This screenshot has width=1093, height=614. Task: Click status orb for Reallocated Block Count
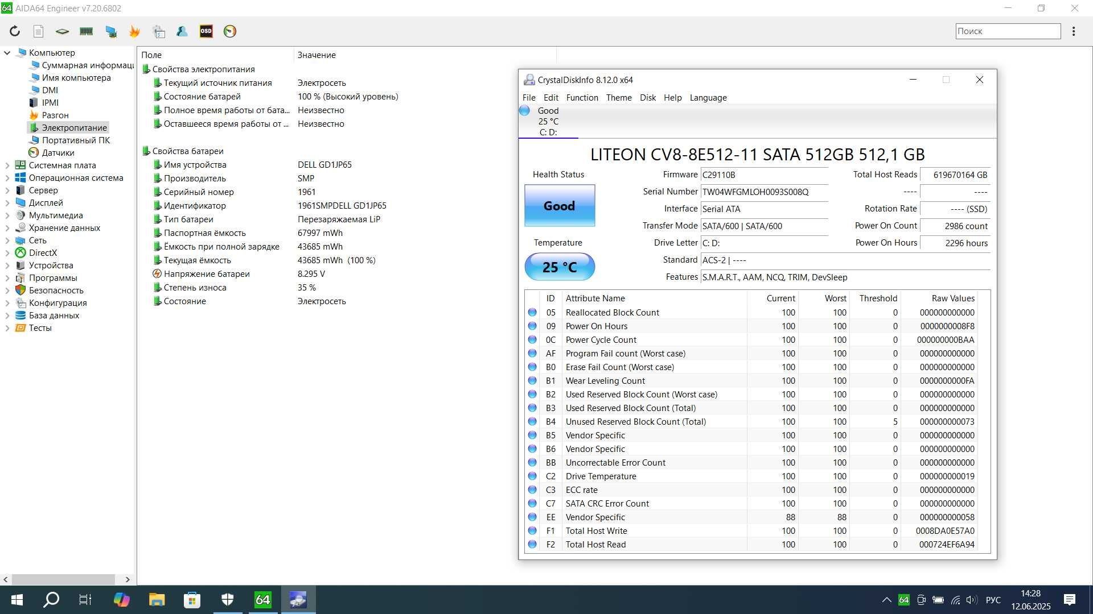[532, 312]
